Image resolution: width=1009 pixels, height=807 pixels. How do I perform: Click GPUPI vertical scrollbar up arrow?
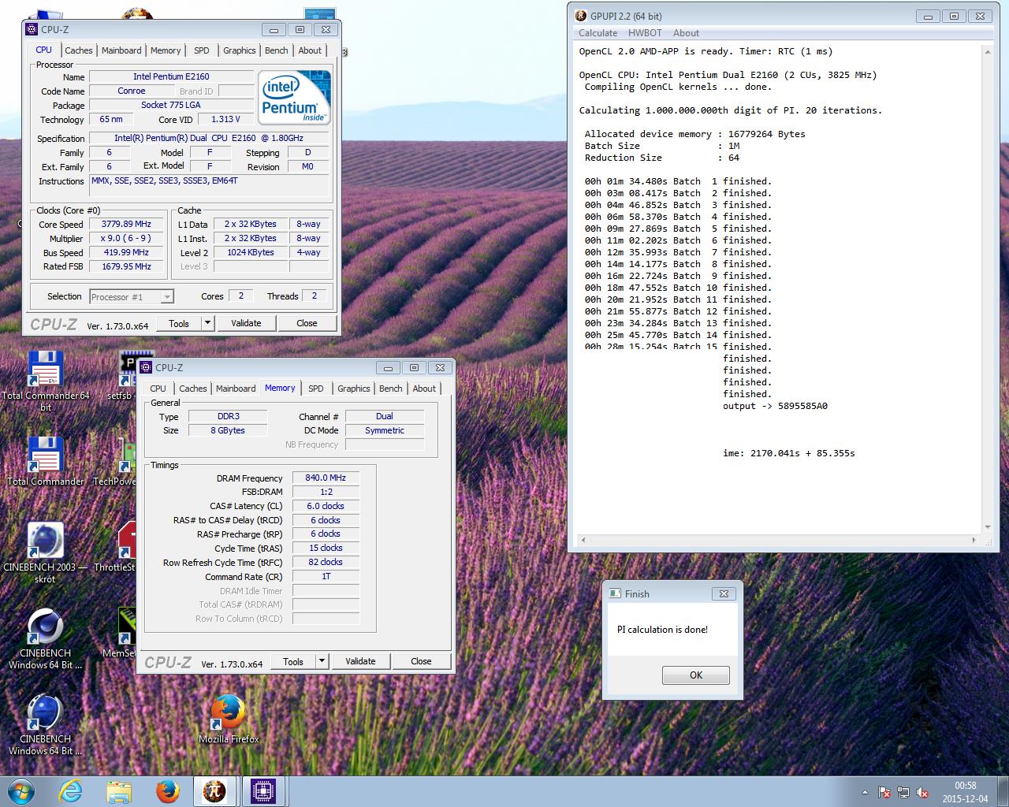[988, 51]
